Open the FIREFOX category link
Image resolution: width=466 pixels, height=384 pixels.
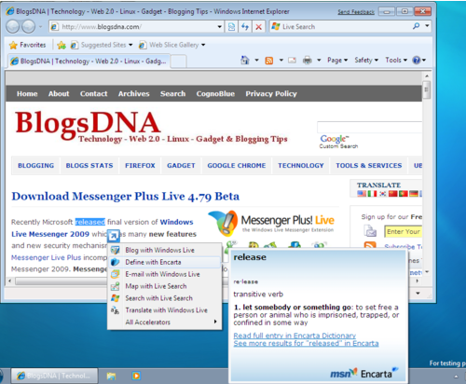[140, 166]
